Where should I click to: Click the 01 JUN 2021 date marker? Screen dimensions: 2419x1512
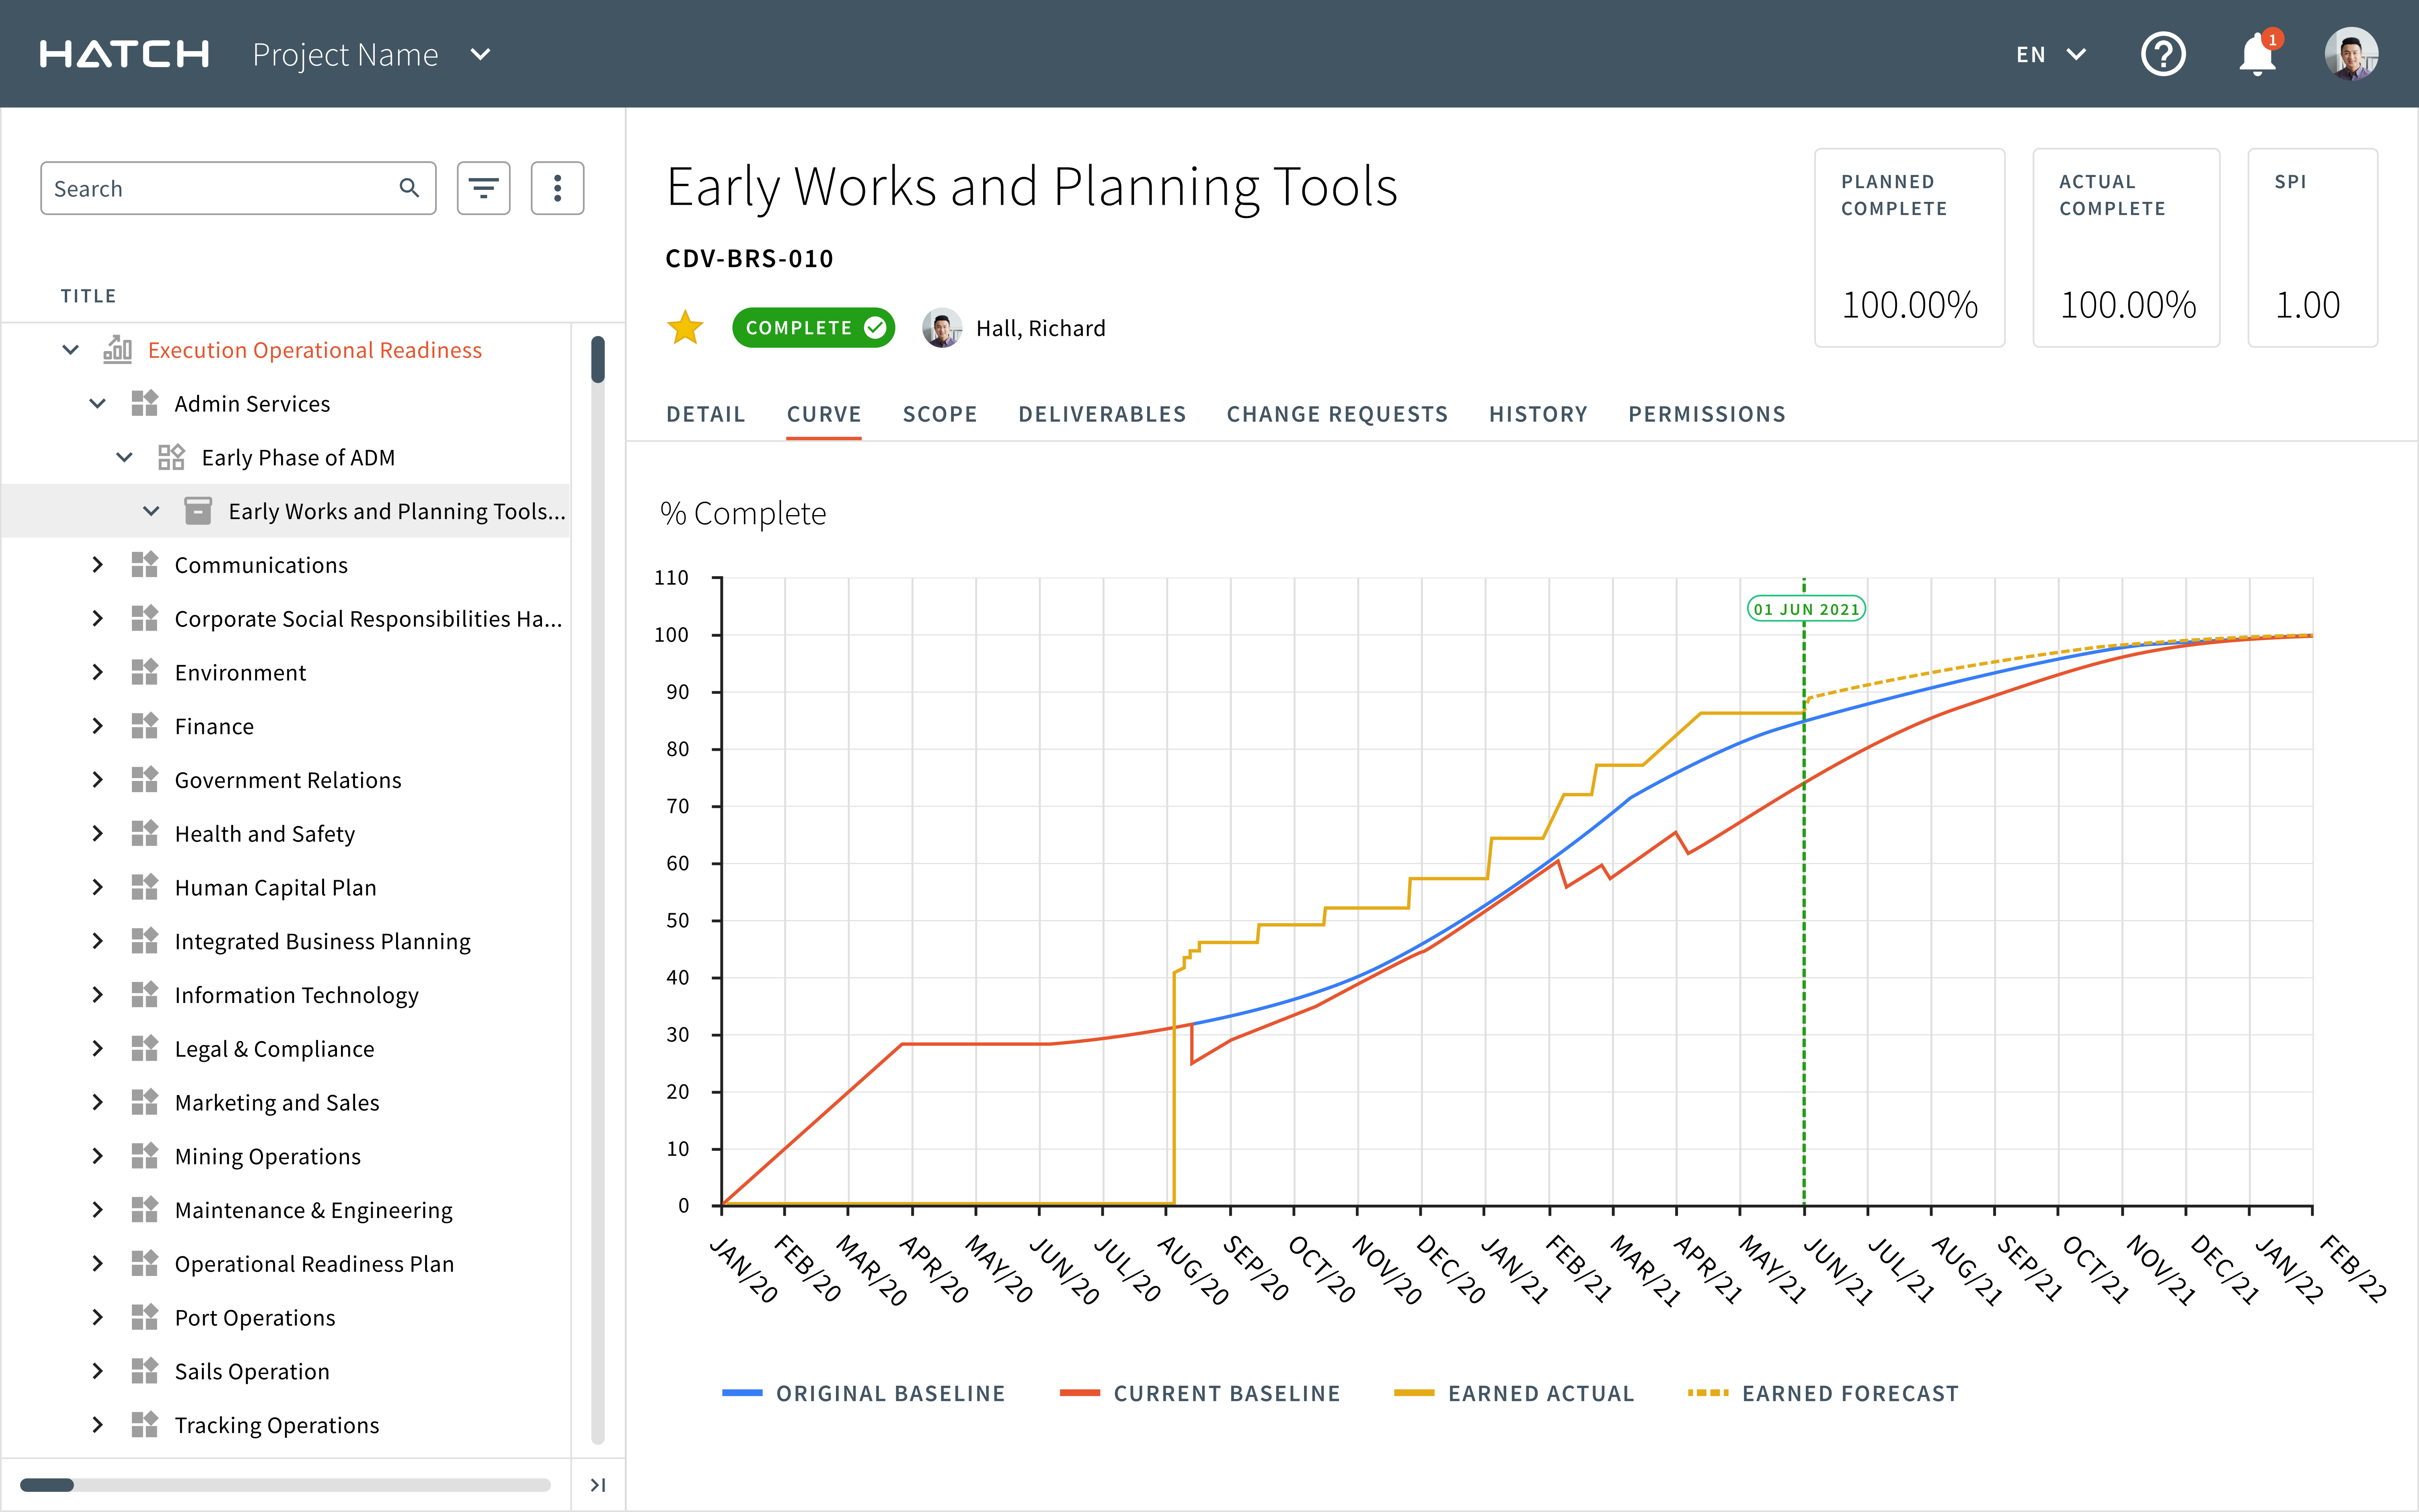click(1805, 609)
